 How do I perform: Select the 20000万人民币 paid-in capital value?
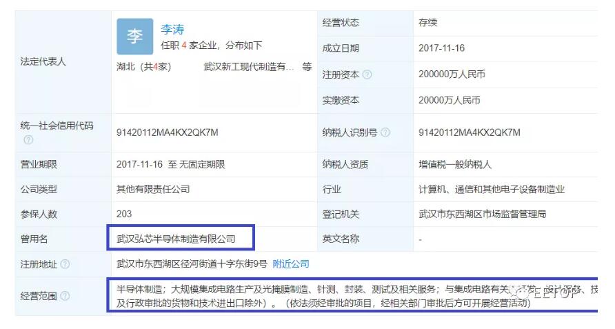pos(450,100)
